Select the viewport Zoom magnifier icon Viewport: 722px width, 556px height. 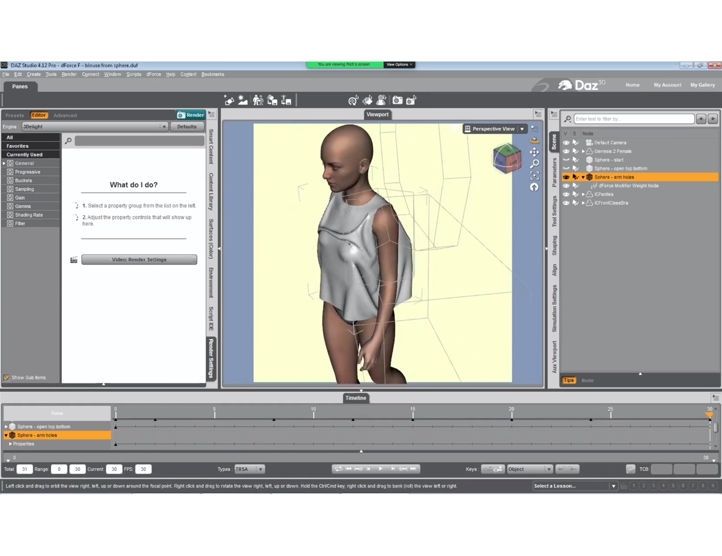(534, 163)
